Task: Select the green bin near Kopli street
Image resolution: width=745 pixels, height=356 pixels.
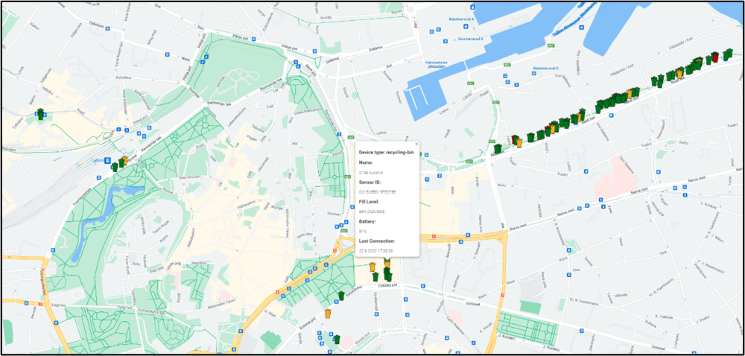Action: 40,115
